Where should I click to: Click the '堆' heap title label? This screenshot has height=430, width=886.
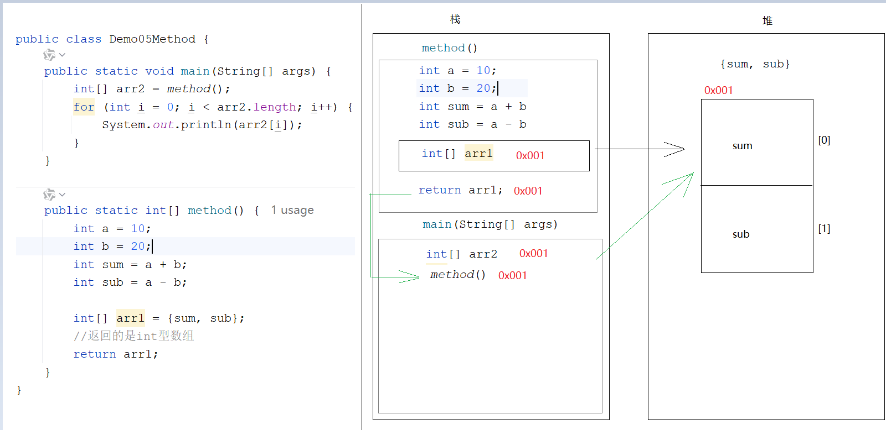click(x=767, y=21)
